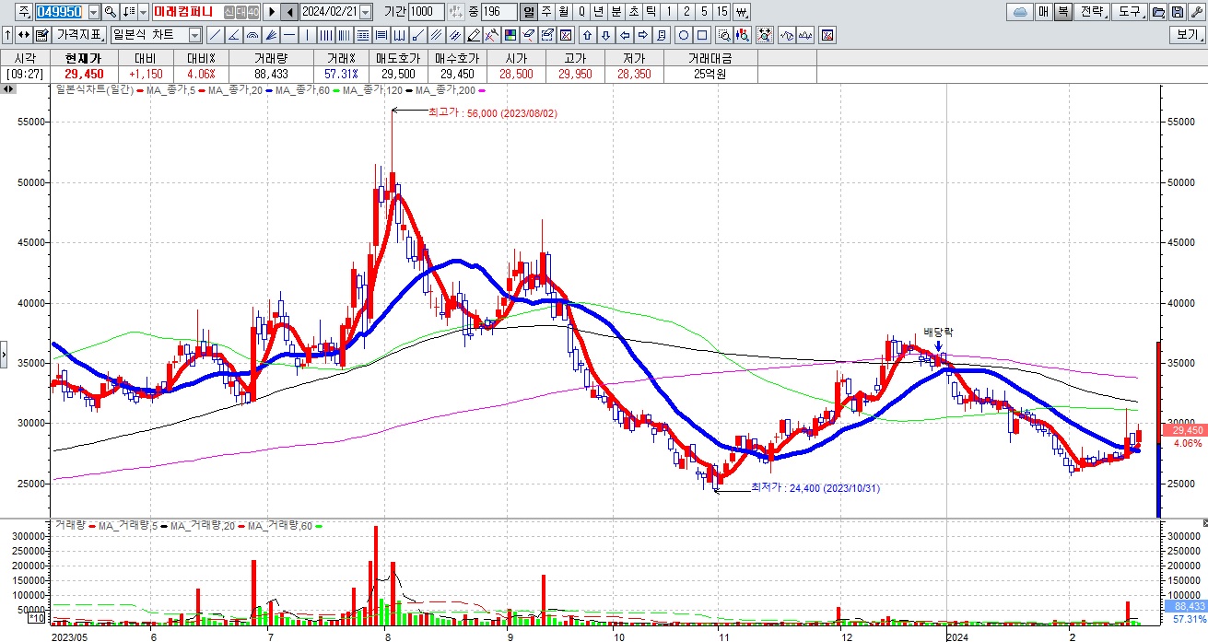Open the 보기 view menu
Viewport: 1208px width, 642px height.
(x=1188, y=35)
